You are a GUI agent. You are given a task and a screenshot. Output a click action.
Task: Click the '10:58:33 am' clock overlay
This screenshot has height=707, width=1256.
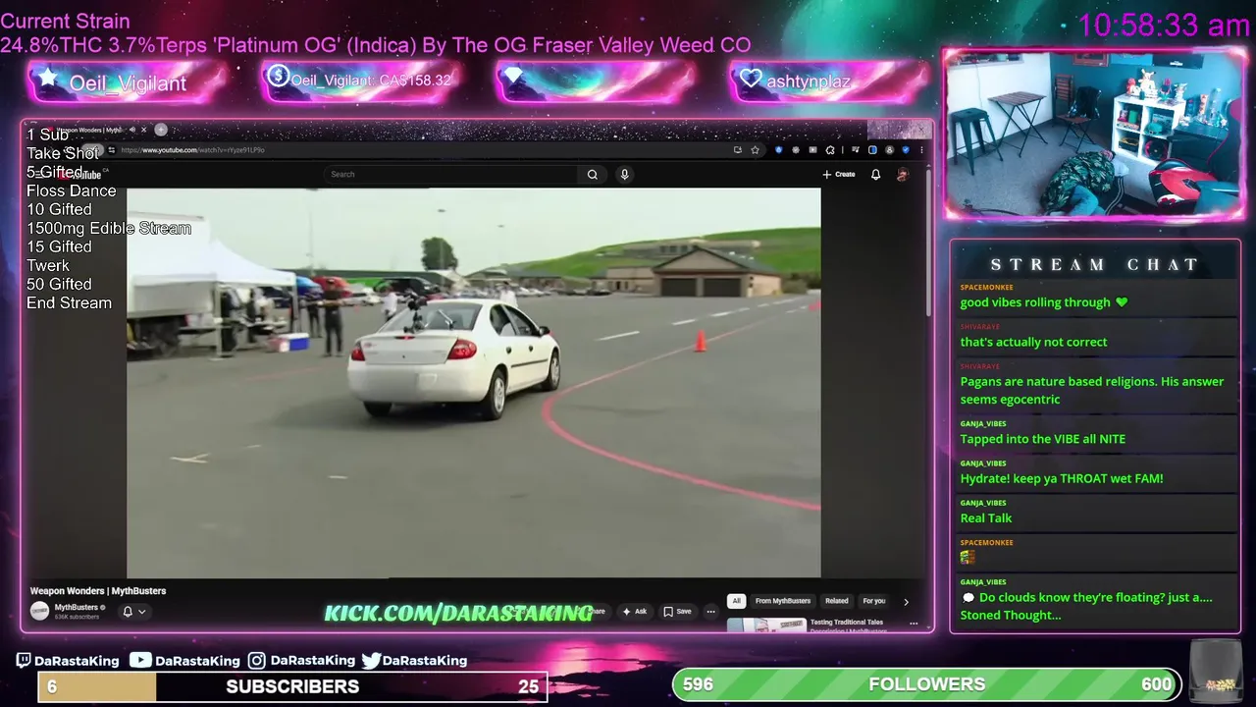tap(1164, 26)
